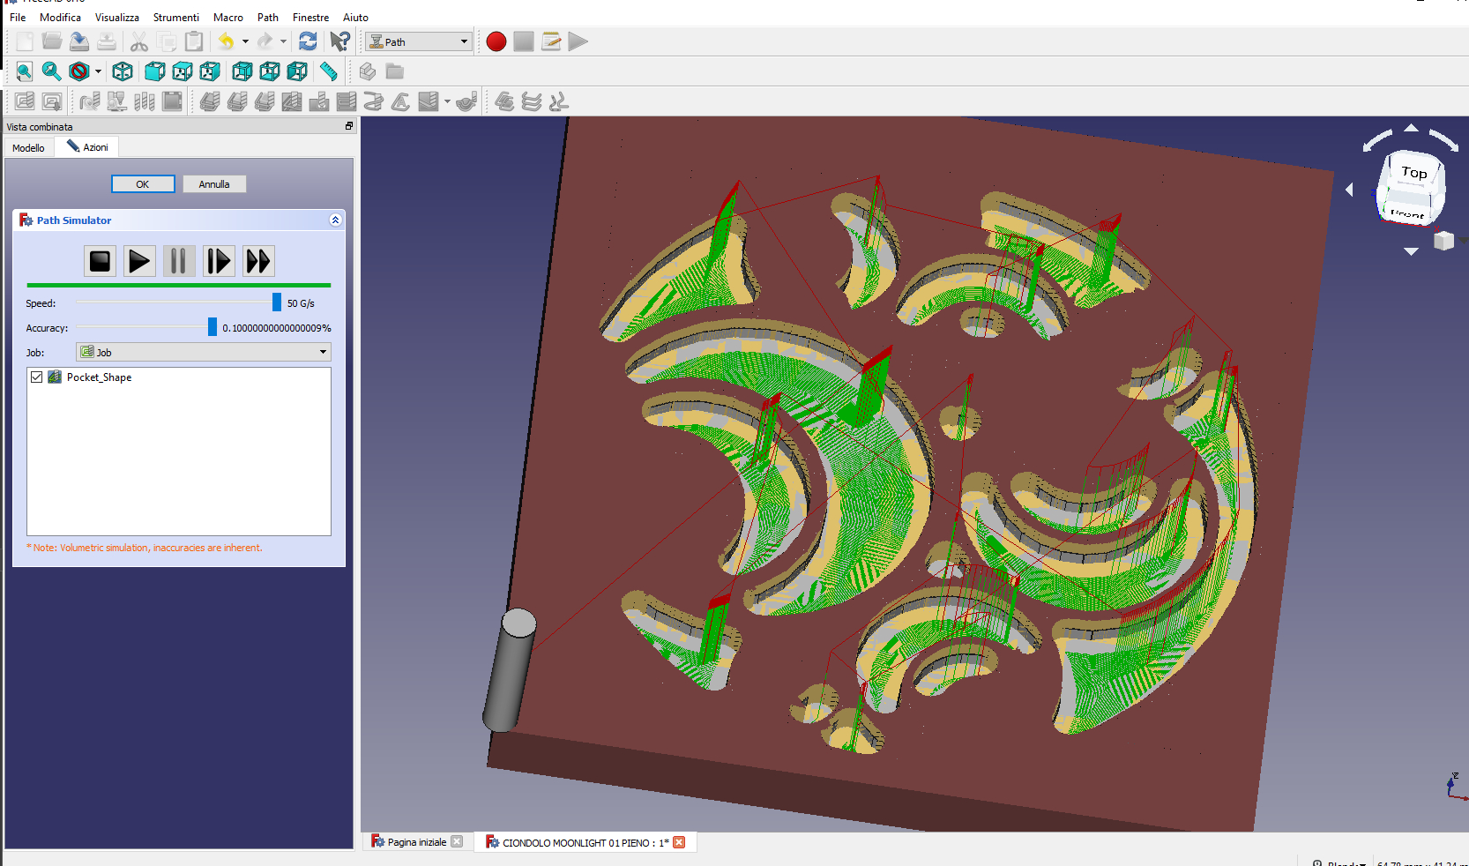The width and height of the screenshot is (1469, 866).
Task: Close the Pagina iniziale tab
Action: pyautogui.click(x=457, y=841)
